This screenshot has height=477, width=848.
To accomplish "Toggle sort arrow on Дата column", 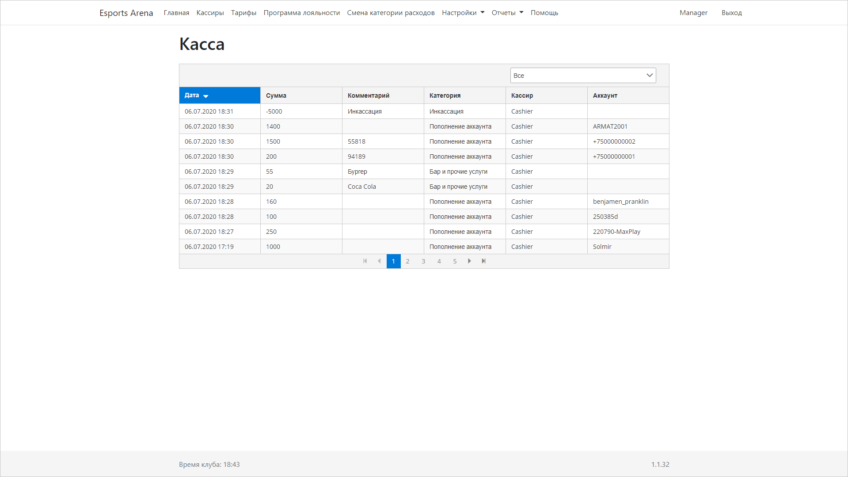I will [205, 96].
